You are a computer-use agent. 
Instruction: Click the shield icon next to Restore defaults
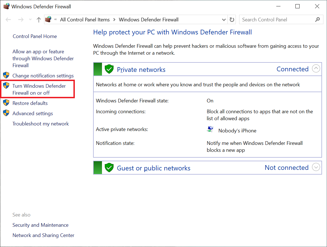[x=6, y=103]
